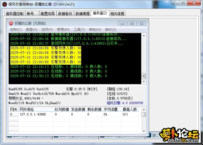Click the 22:00:34 数据库服务器 log line
203x145 pixels.
[68, 39]
